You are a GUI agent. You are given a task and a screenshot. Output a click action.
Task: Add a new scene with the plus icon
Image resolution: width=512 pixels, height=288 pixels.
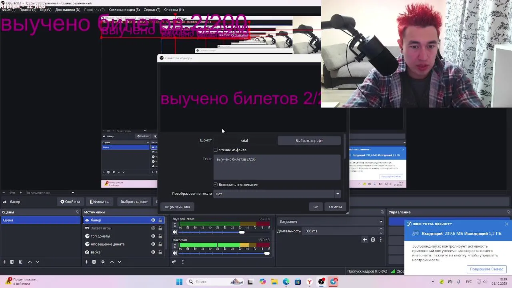pos(4,262)
